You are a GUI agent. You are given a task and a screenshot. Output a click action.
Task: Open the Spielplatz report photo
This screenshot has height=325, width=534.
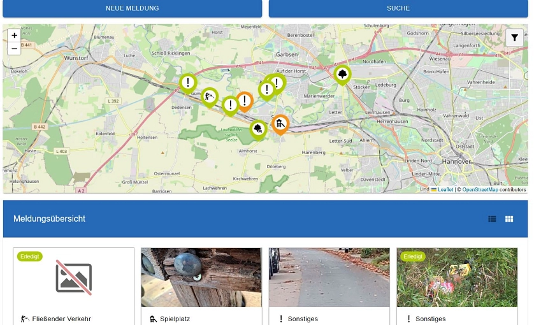click(201, 278)
